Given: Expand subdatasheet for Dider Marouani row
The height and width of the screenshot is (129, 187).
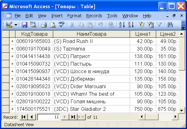Looking at the screenshot, I should point(12,86).
